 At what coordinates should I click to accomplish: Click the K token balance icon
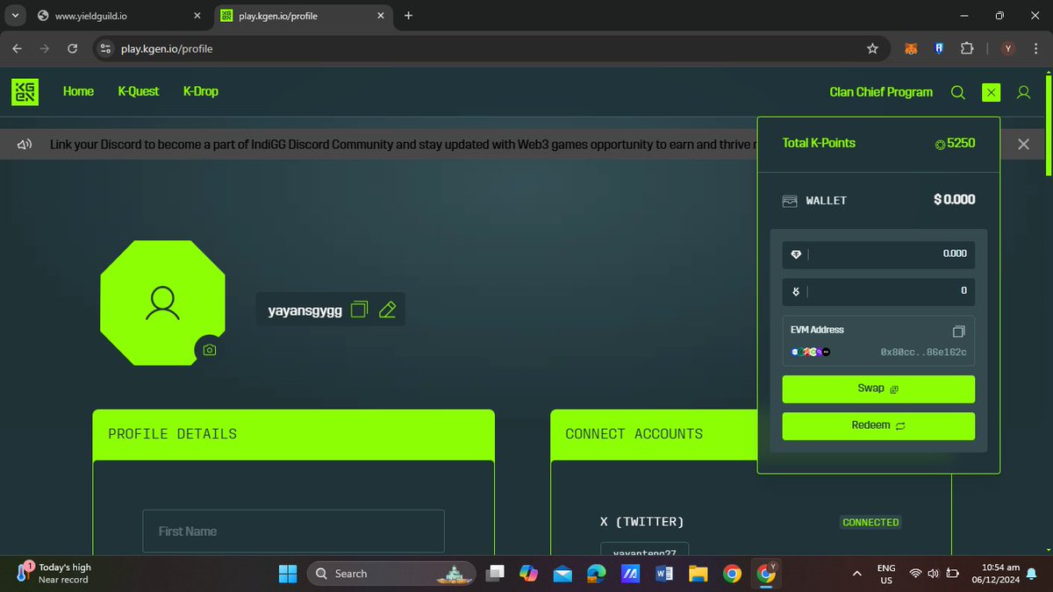click(x=796, y=291)
